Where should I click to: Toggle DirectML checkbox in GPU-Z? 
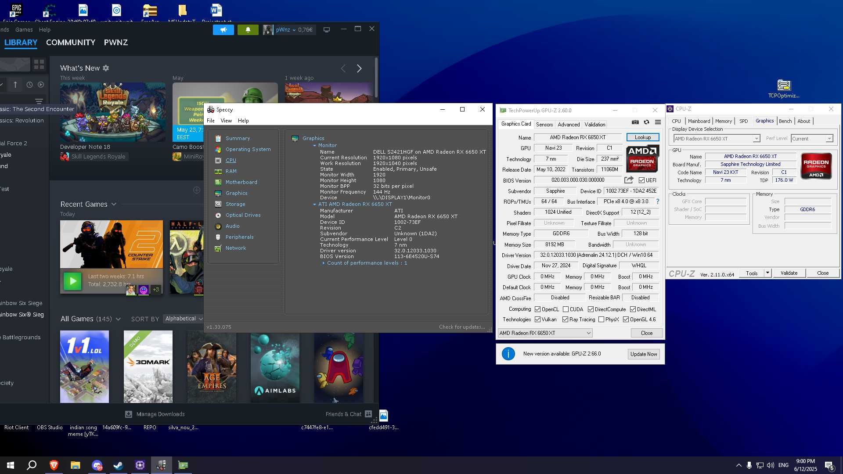633,309
